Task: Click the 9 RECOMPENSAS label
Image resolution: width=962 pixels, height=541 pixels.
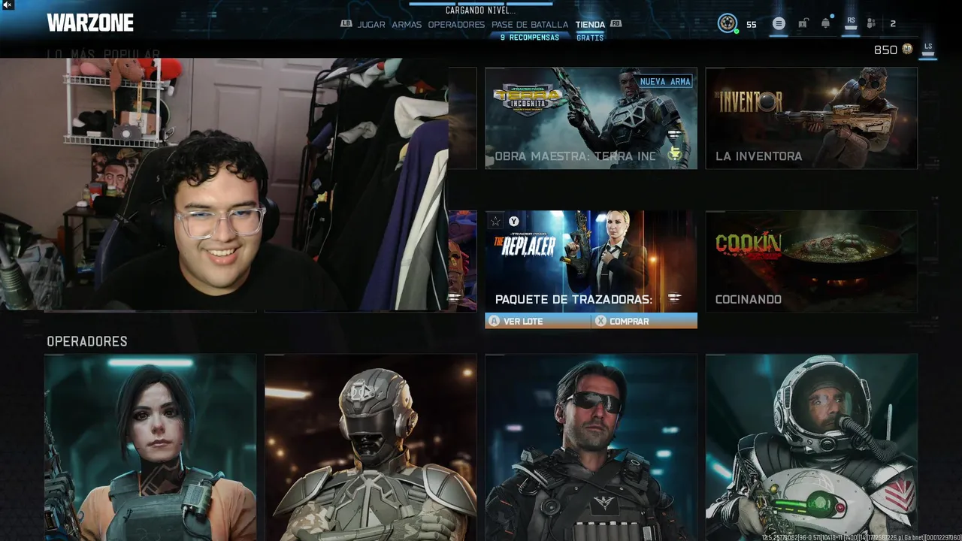Action: coord(530,37)
